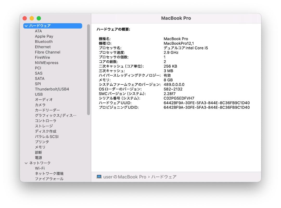Open 診断 in the sidebar
Image resolution: width=281 pixels, height=208 pixels.
tap(38, 152)
